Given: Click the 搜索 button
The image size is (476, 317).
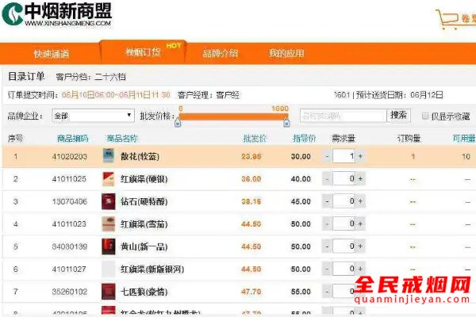Looking at the screenshot, I should 398,115.
